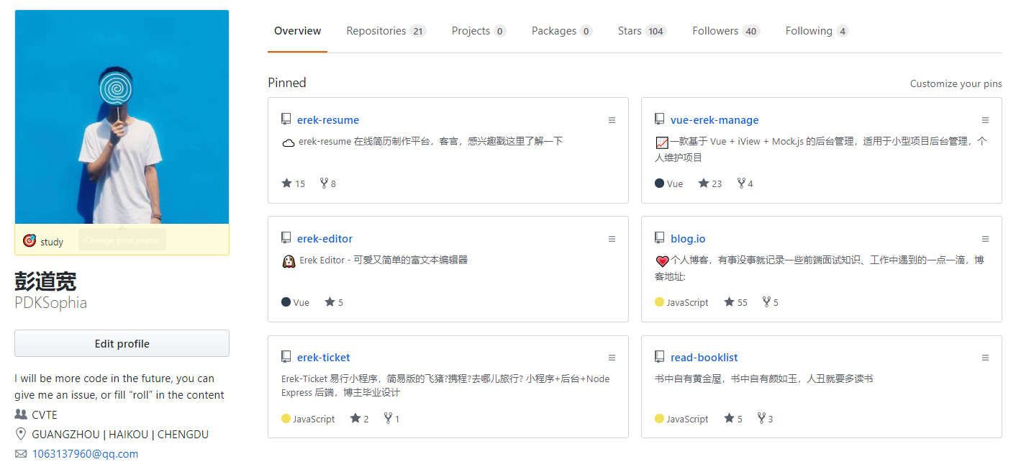Image resolution: width=1016 pixels, height=467 pixels.
Task: Click the 1063137960@qq.com email link
Action: [85, 454]
